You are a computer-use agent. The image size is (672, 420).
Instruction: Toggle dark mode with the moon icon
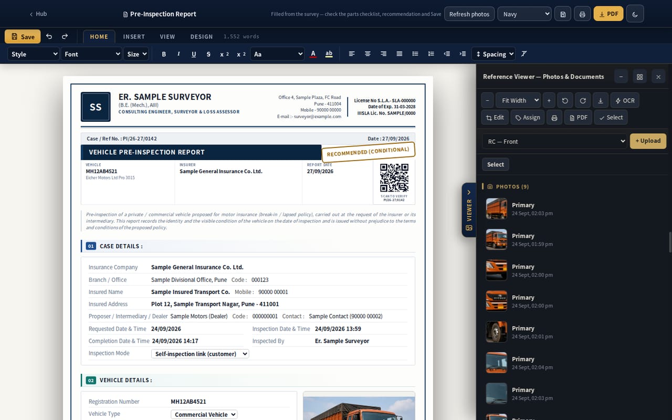[635, 14]
